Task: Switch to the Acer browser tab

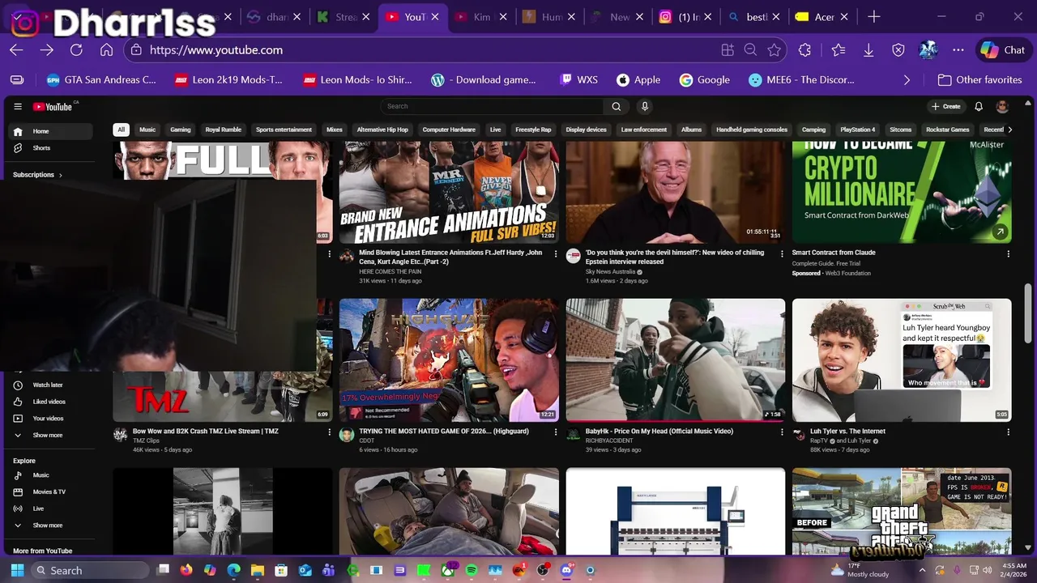Action: pyautogui.click(x=822, y=17)
